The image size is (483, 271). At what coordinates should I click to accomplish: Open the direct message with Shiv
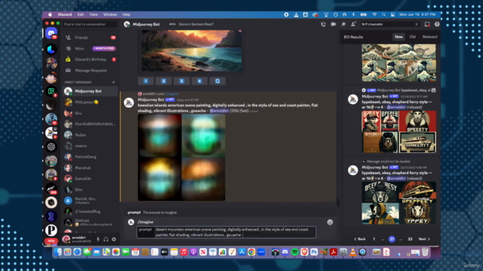[x=90, y=190]
